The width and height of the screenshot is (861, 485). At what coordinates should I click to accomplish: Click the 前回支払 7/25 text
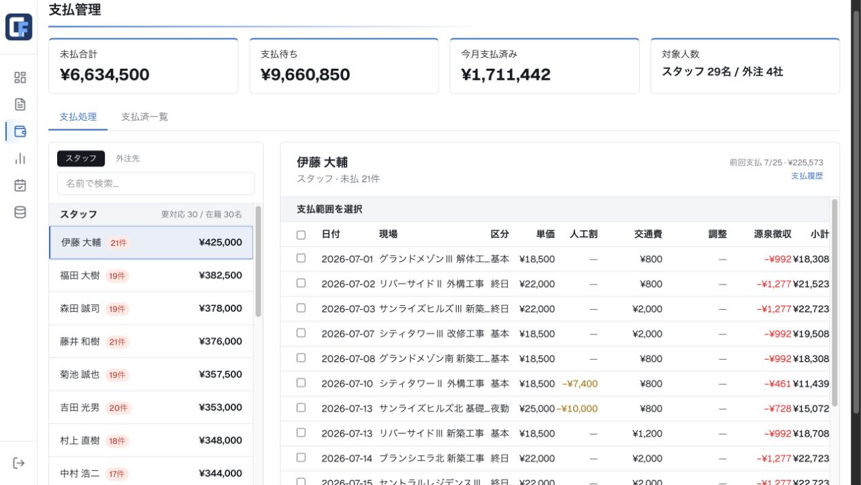pyautogui.click(x=756, y=162)
